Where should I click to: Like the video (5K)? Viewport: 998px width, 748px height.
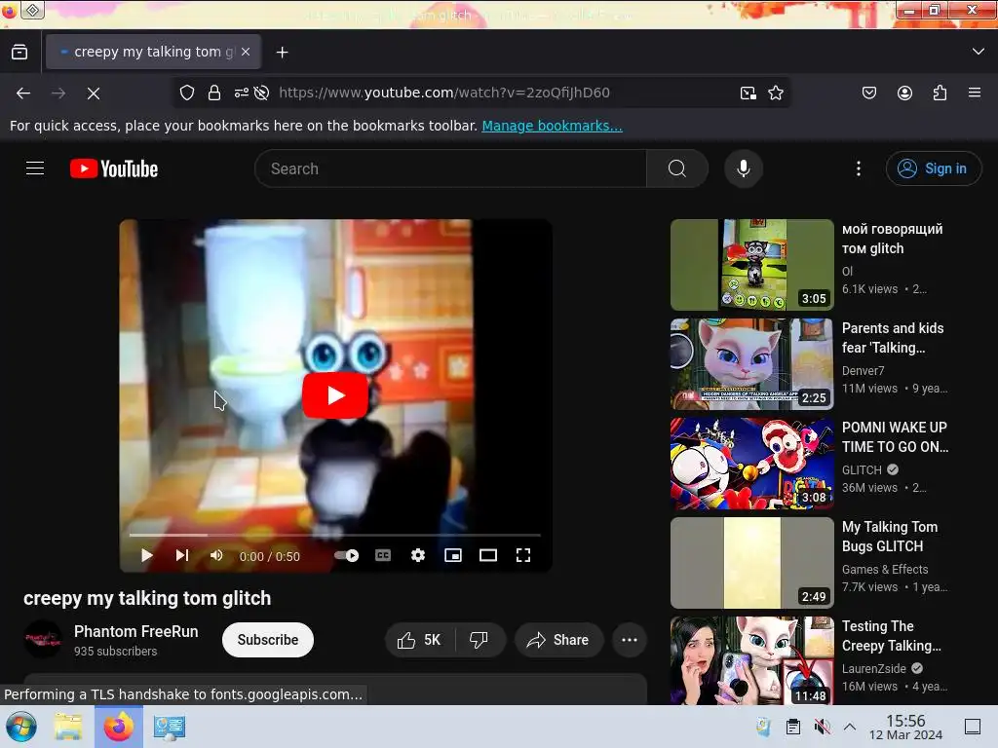pyautogui.click(x=420, y=640)
